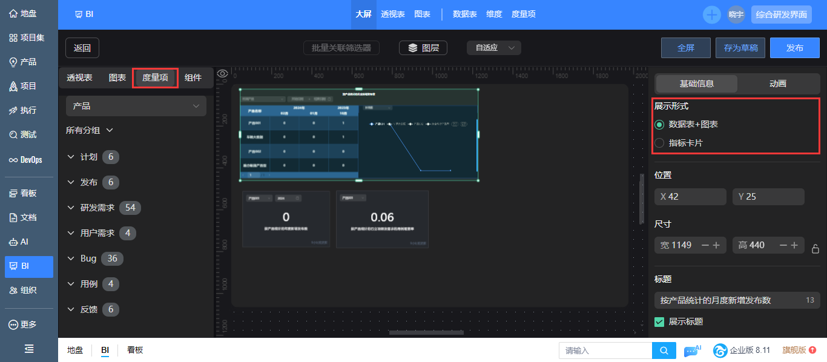Screen dimensions: 827x362
Task: Toggle the size aspect-ratio lock icon
Action: (815, 249)
